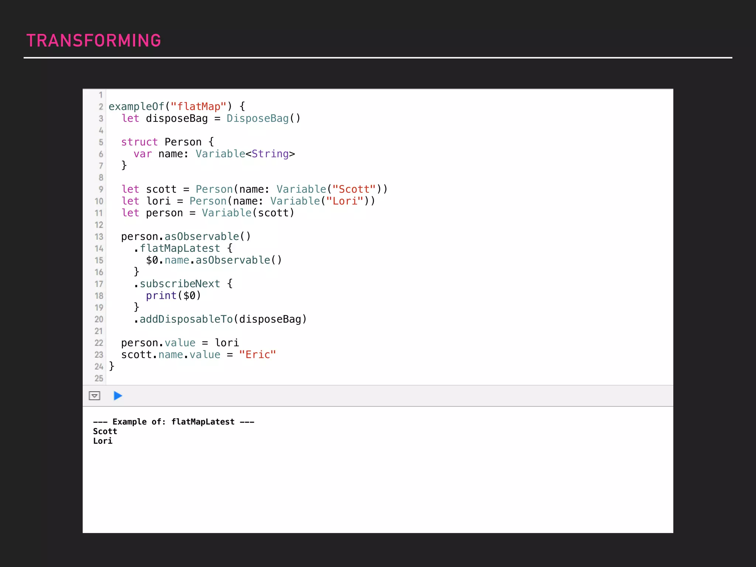Click the "Eric" string literal
The width and height of the screenshot is (756, 567).
point(257,355)
